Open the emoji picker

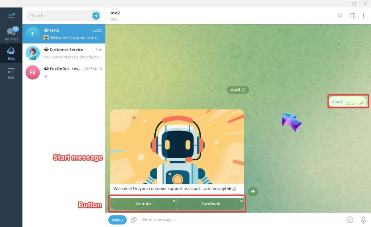(350, 220)
